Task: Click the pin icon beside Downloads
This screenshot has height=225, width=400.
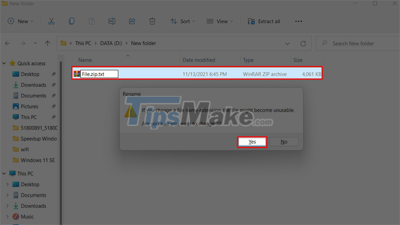Action: point(53,85)
